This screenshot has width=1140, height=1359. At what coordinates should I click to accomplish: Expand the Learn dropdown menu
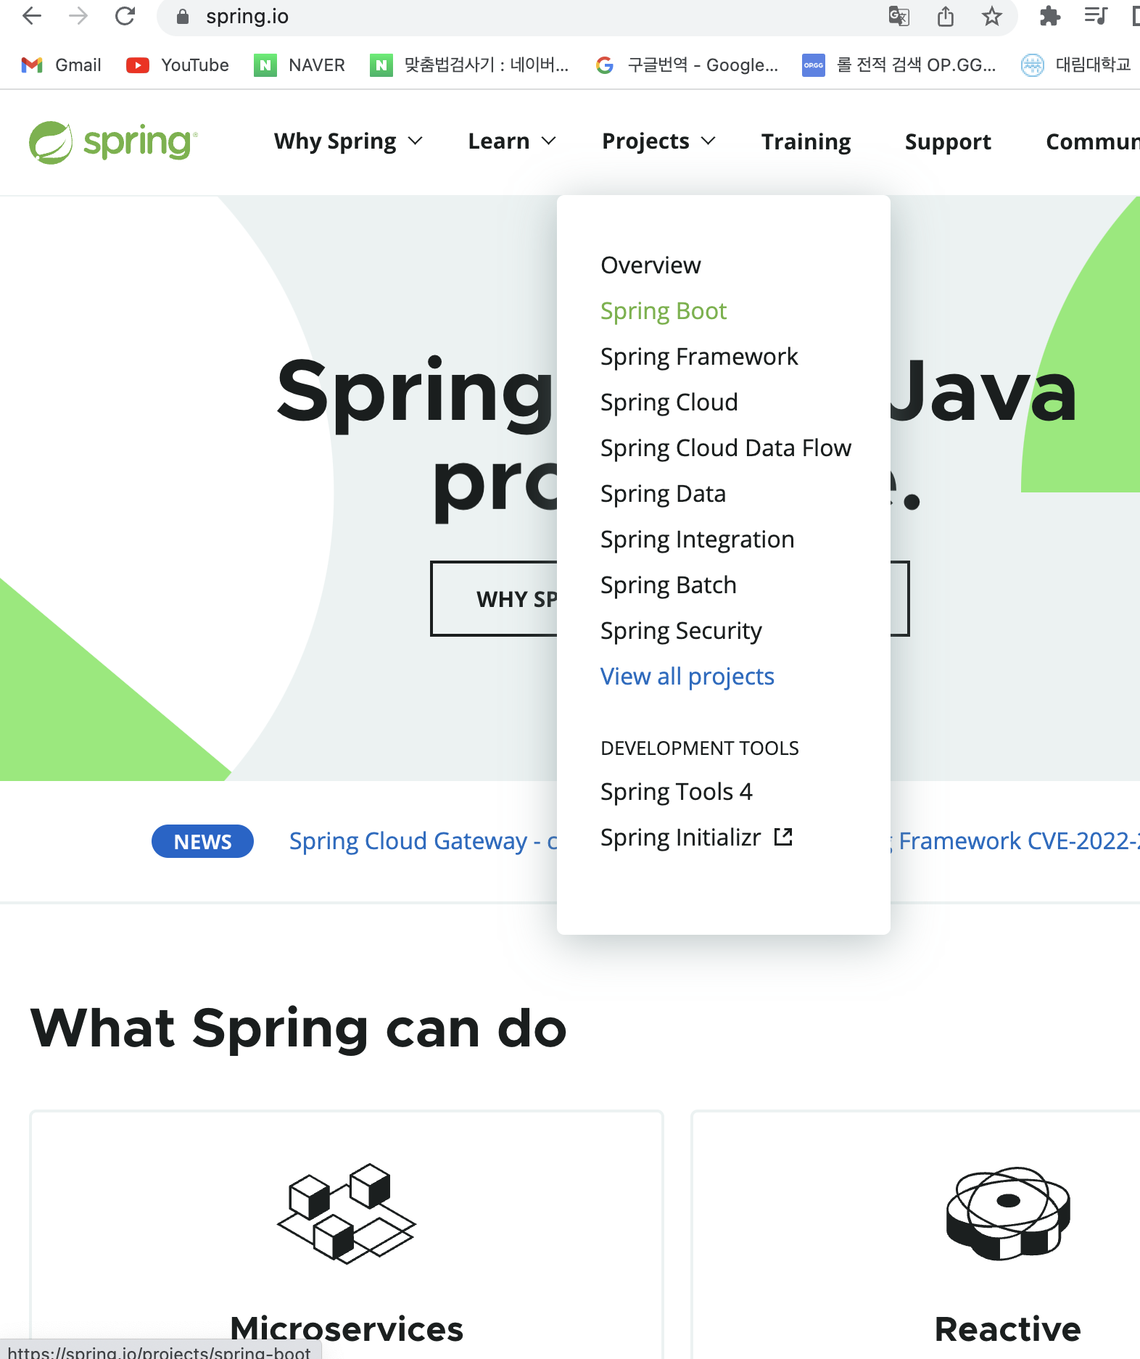coord(512,141)
